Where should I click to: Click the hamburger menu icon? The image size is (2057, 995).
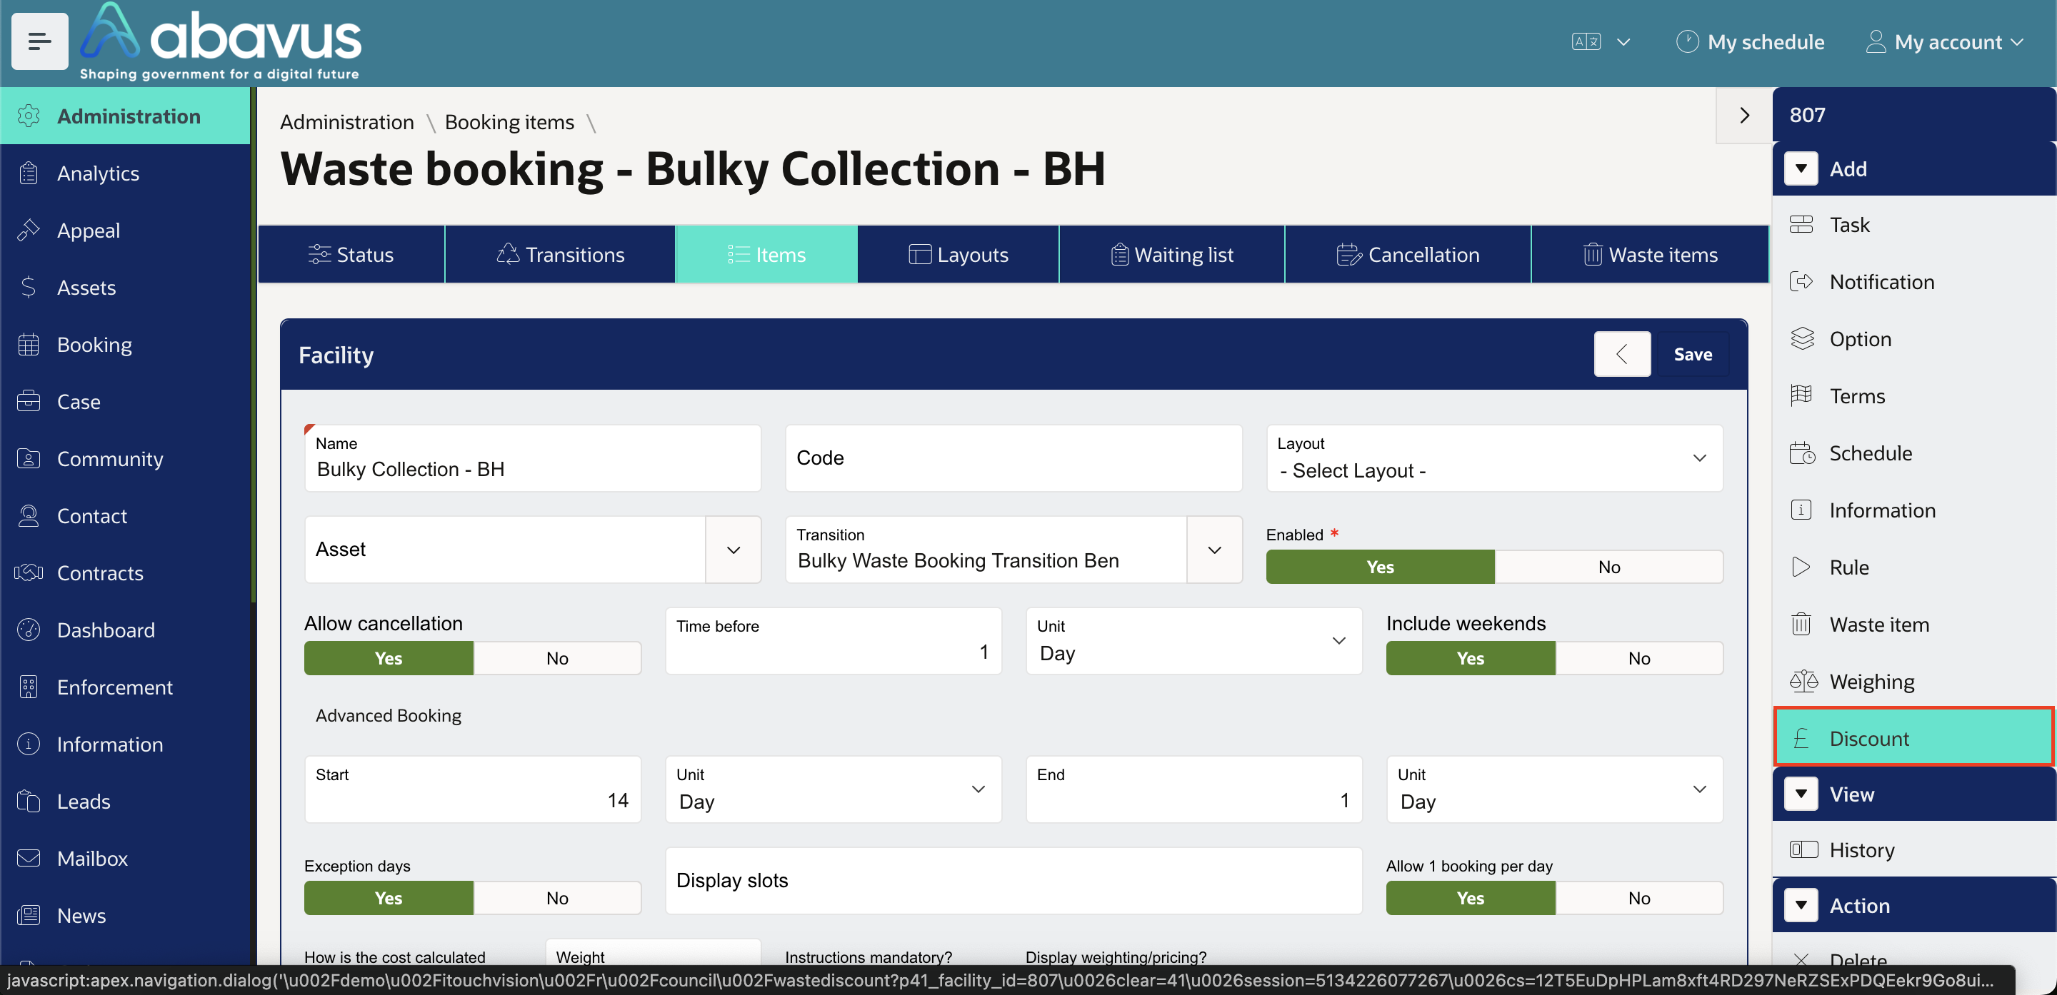pyautogui.click(x=39, y=41)
